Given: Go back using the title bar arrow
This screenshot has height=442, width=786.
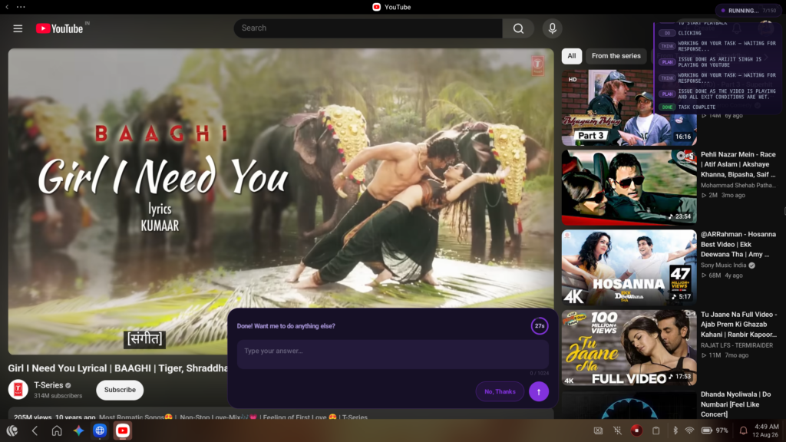Looking at the screenshot, I should (x=7, y=7).
